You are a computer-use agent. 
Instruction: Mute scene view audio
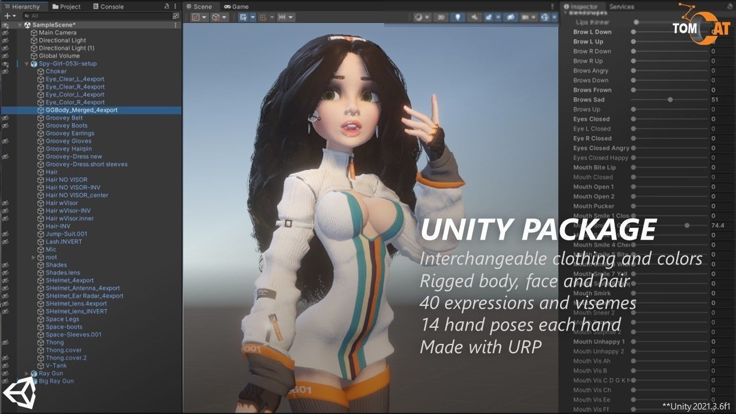[474, 17]
